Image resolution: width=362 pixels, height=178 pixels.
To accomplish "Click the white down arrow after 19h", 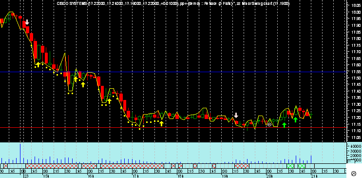I will point(236,115).
